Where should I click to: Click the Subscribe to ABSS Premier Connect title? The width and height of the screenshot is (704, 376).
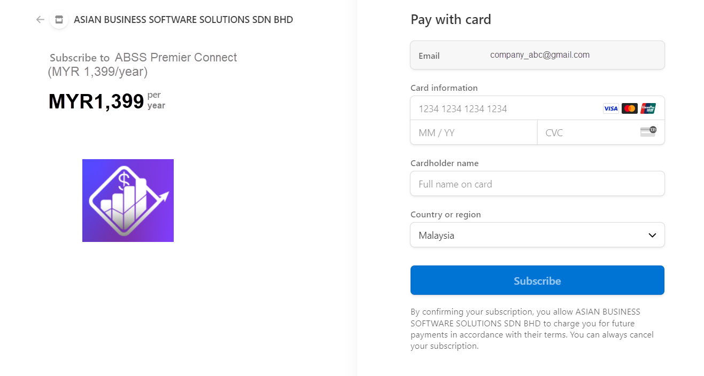coord(143,58)
